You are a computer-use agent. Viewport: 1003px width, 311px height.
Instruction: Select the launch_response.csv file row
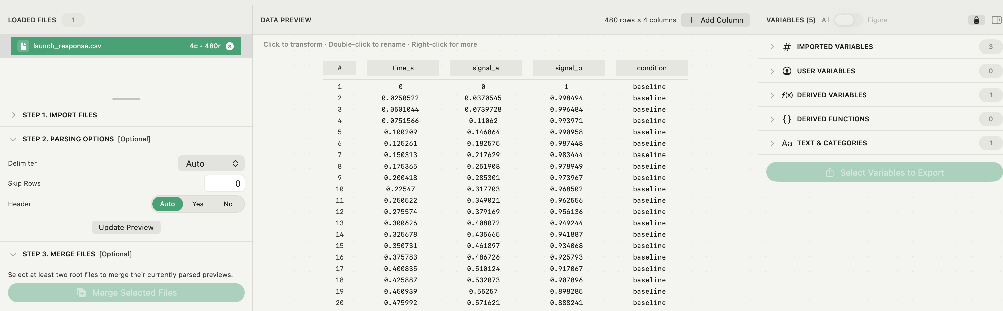coord(126,46)
